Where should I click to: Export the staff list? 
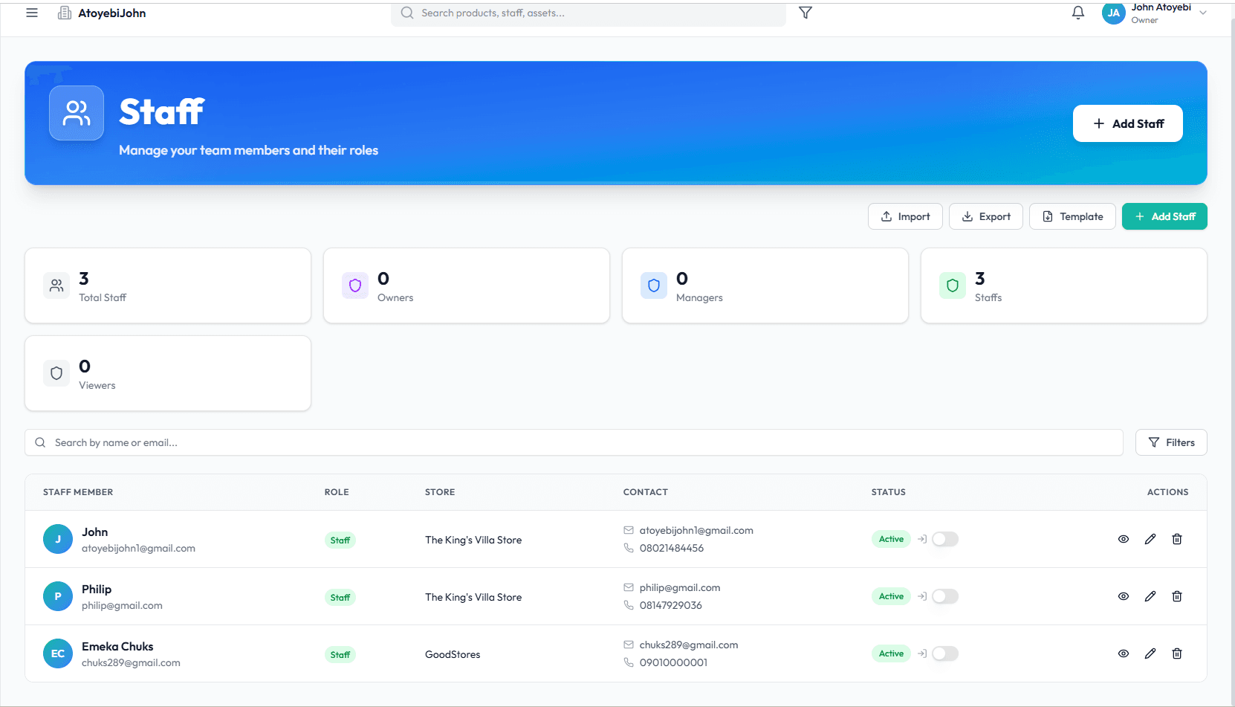pos(986,216)
